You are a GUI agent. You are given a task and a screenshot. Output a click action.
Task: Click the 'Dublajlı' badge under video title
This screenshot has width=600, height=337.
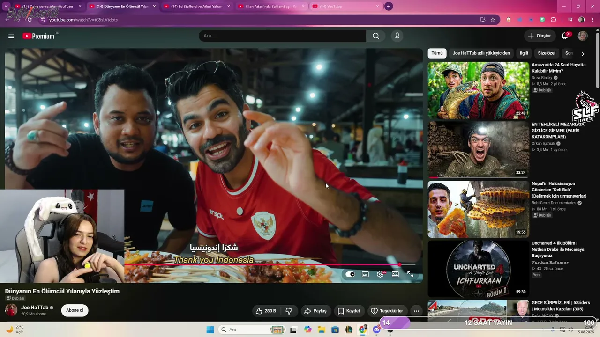15,298
